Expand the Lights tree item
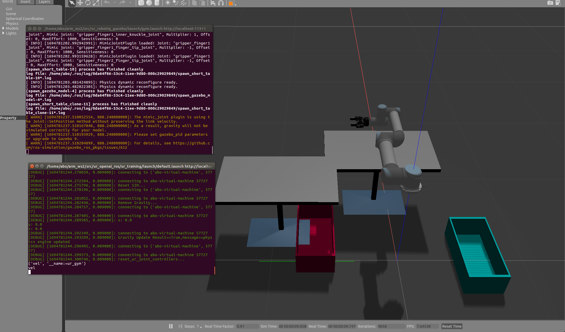565x332 pixels. [x=3, y=33]
